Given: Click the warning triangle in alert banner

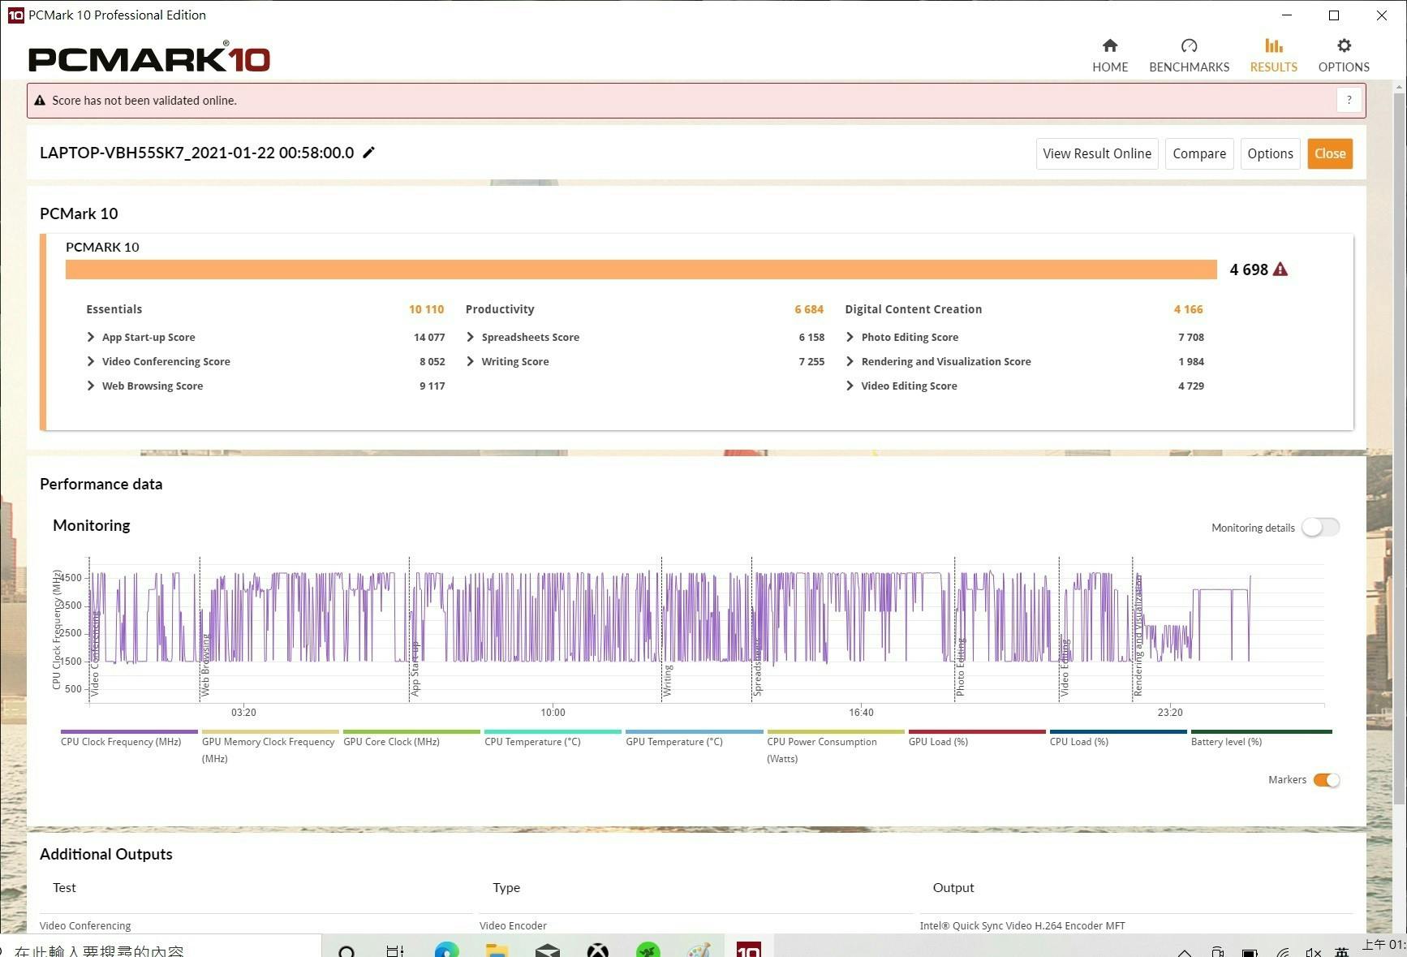Looking at the screenshot, I should 39,101.
